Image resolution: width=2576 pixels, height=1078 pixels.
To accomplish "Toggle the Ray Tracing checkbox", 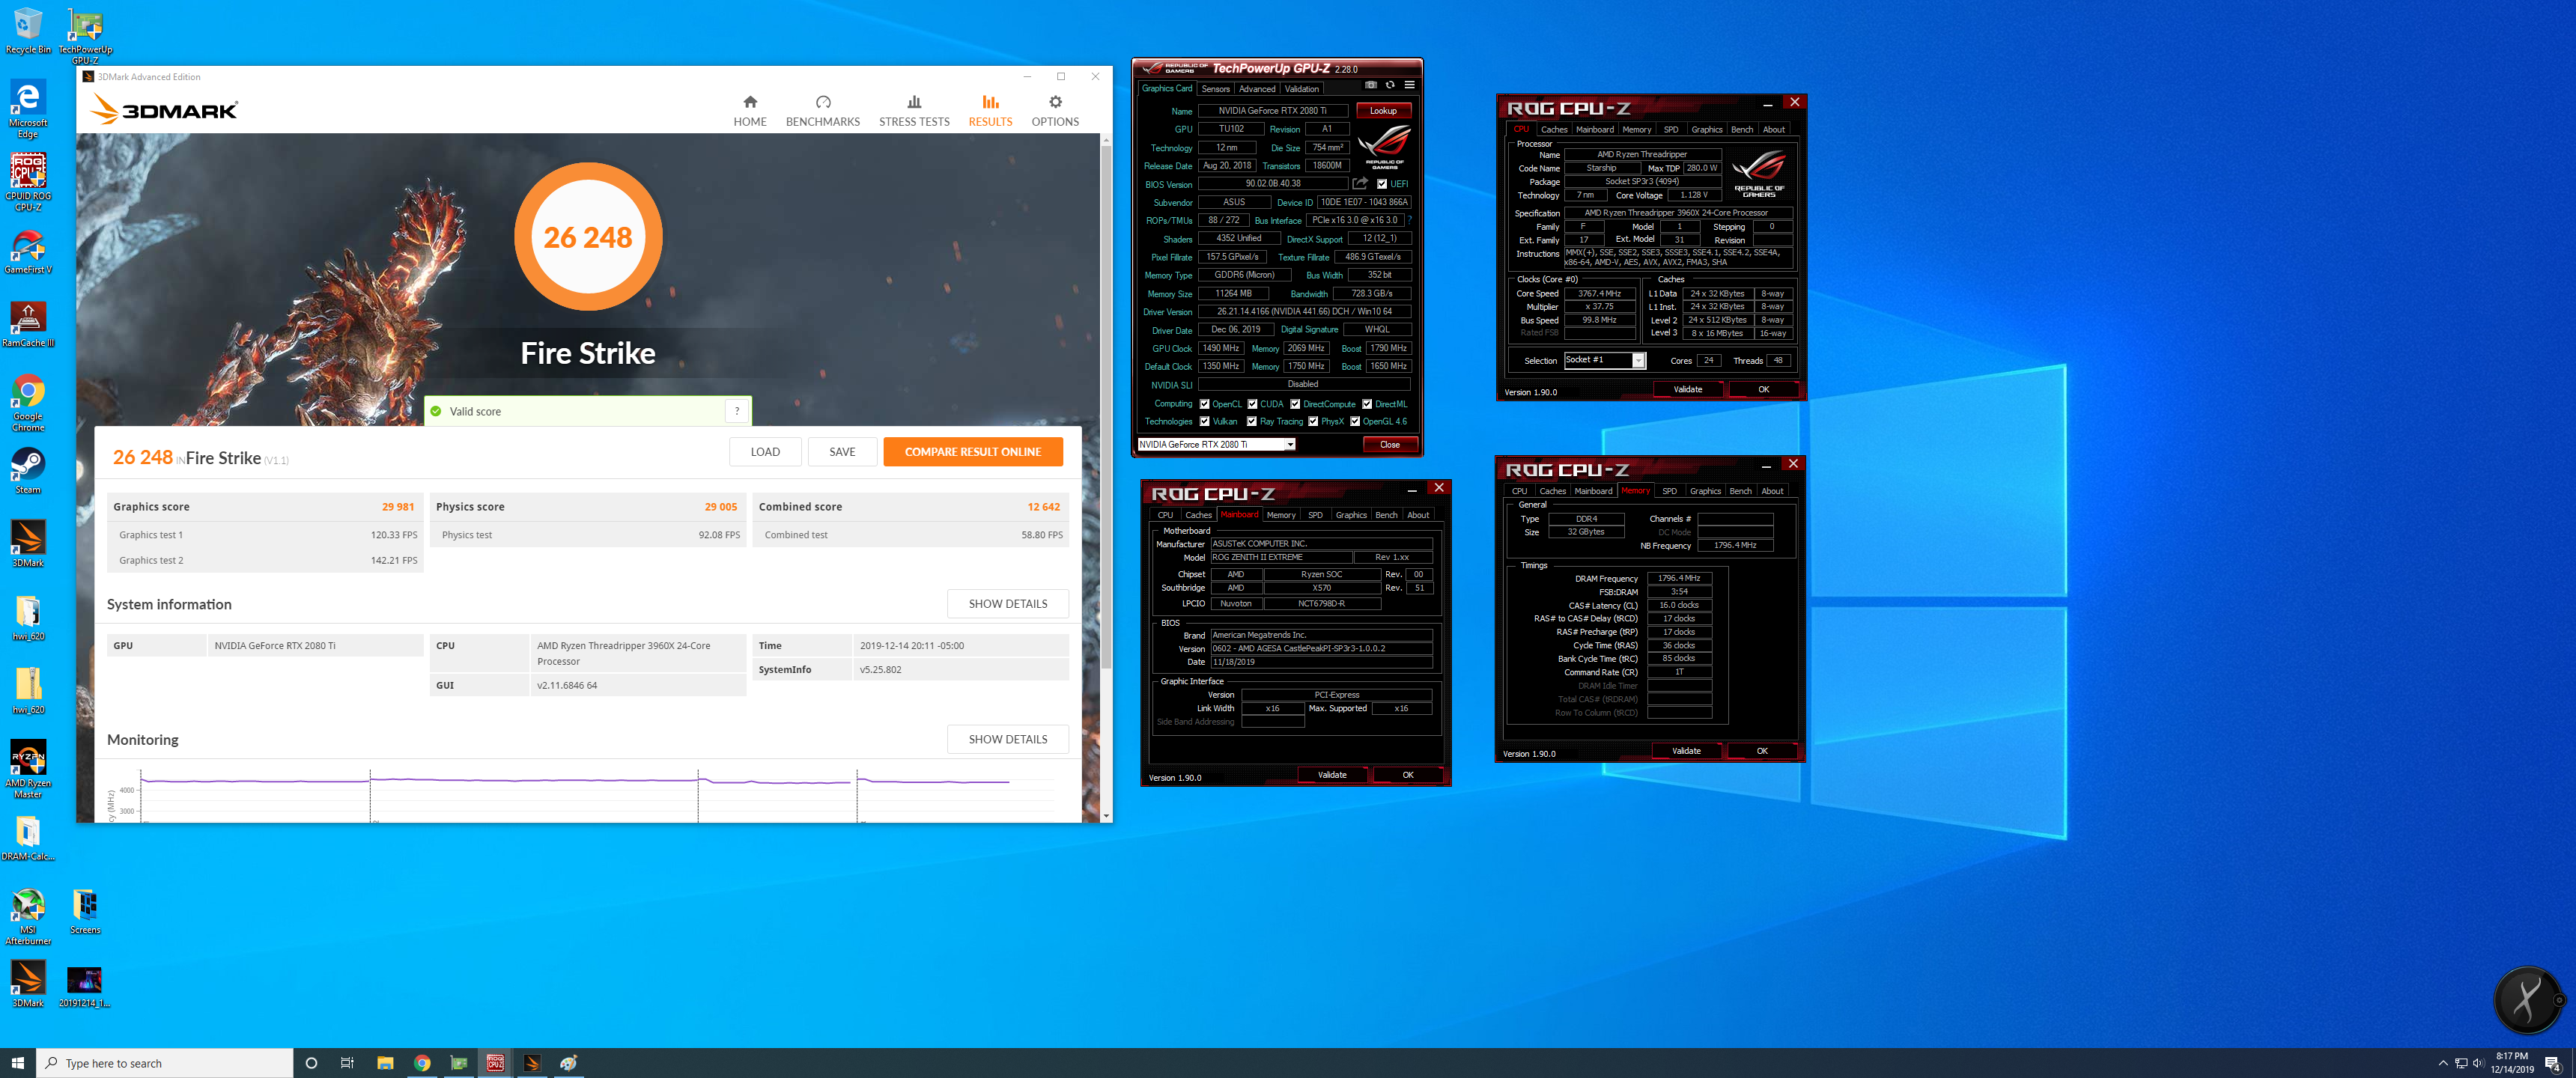I will click(1252, 421).
